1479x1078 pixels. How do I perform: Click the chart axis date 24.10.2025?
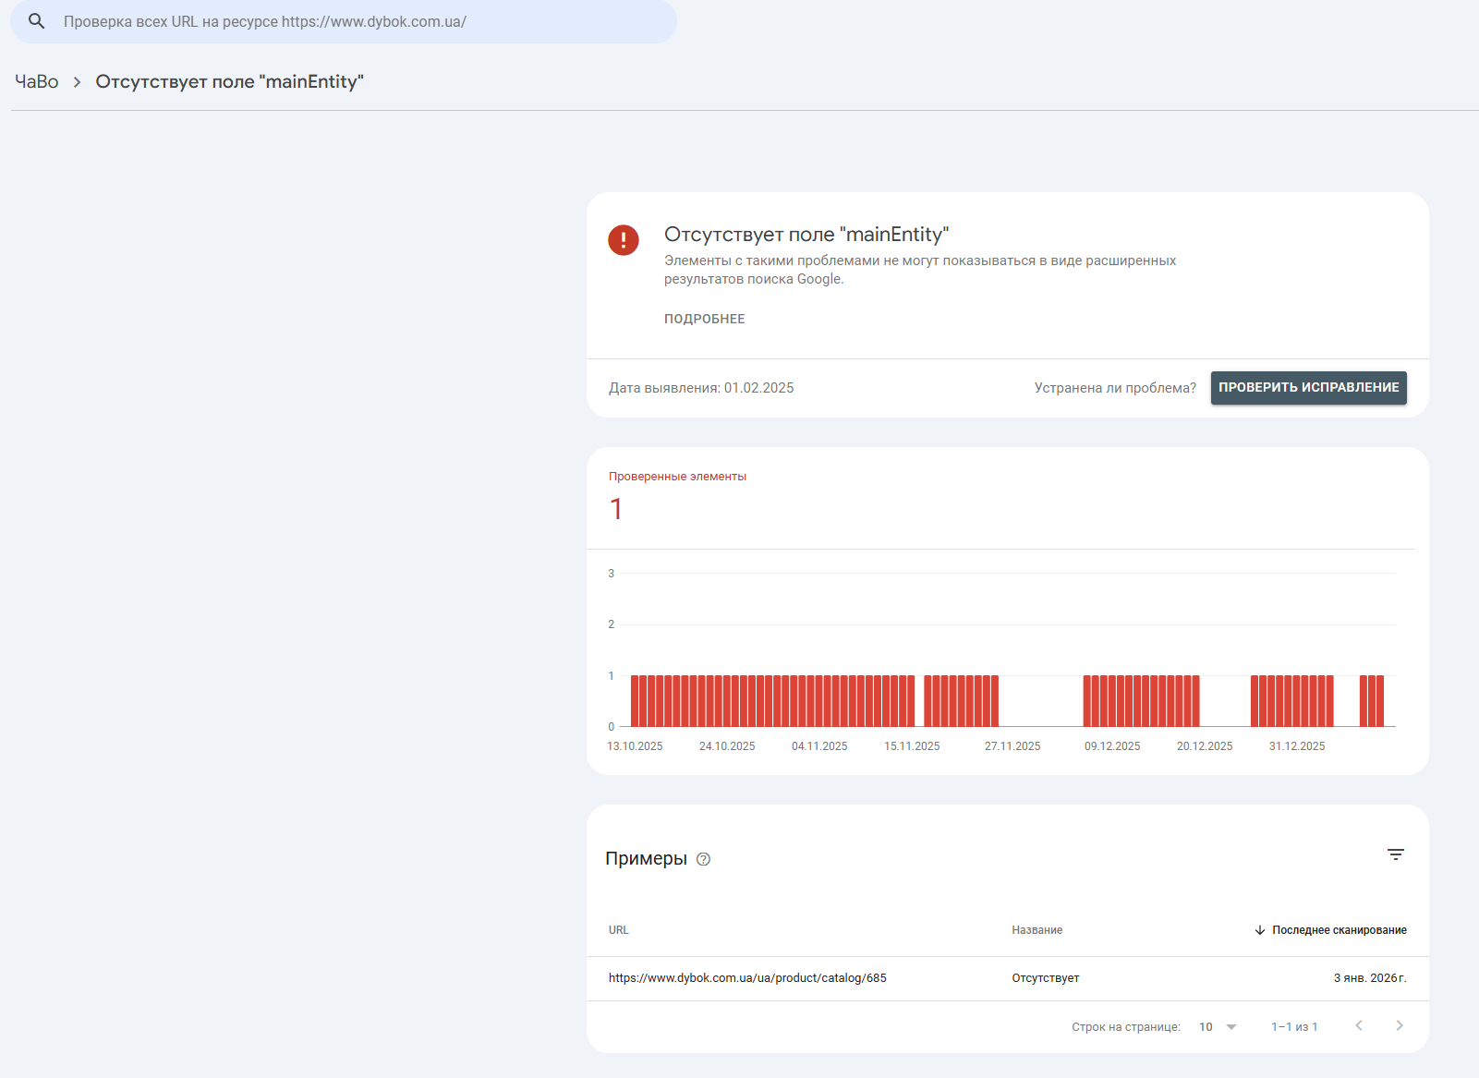click(727, 746)
